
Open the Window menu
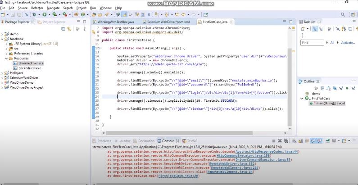[x=105, y=8]
